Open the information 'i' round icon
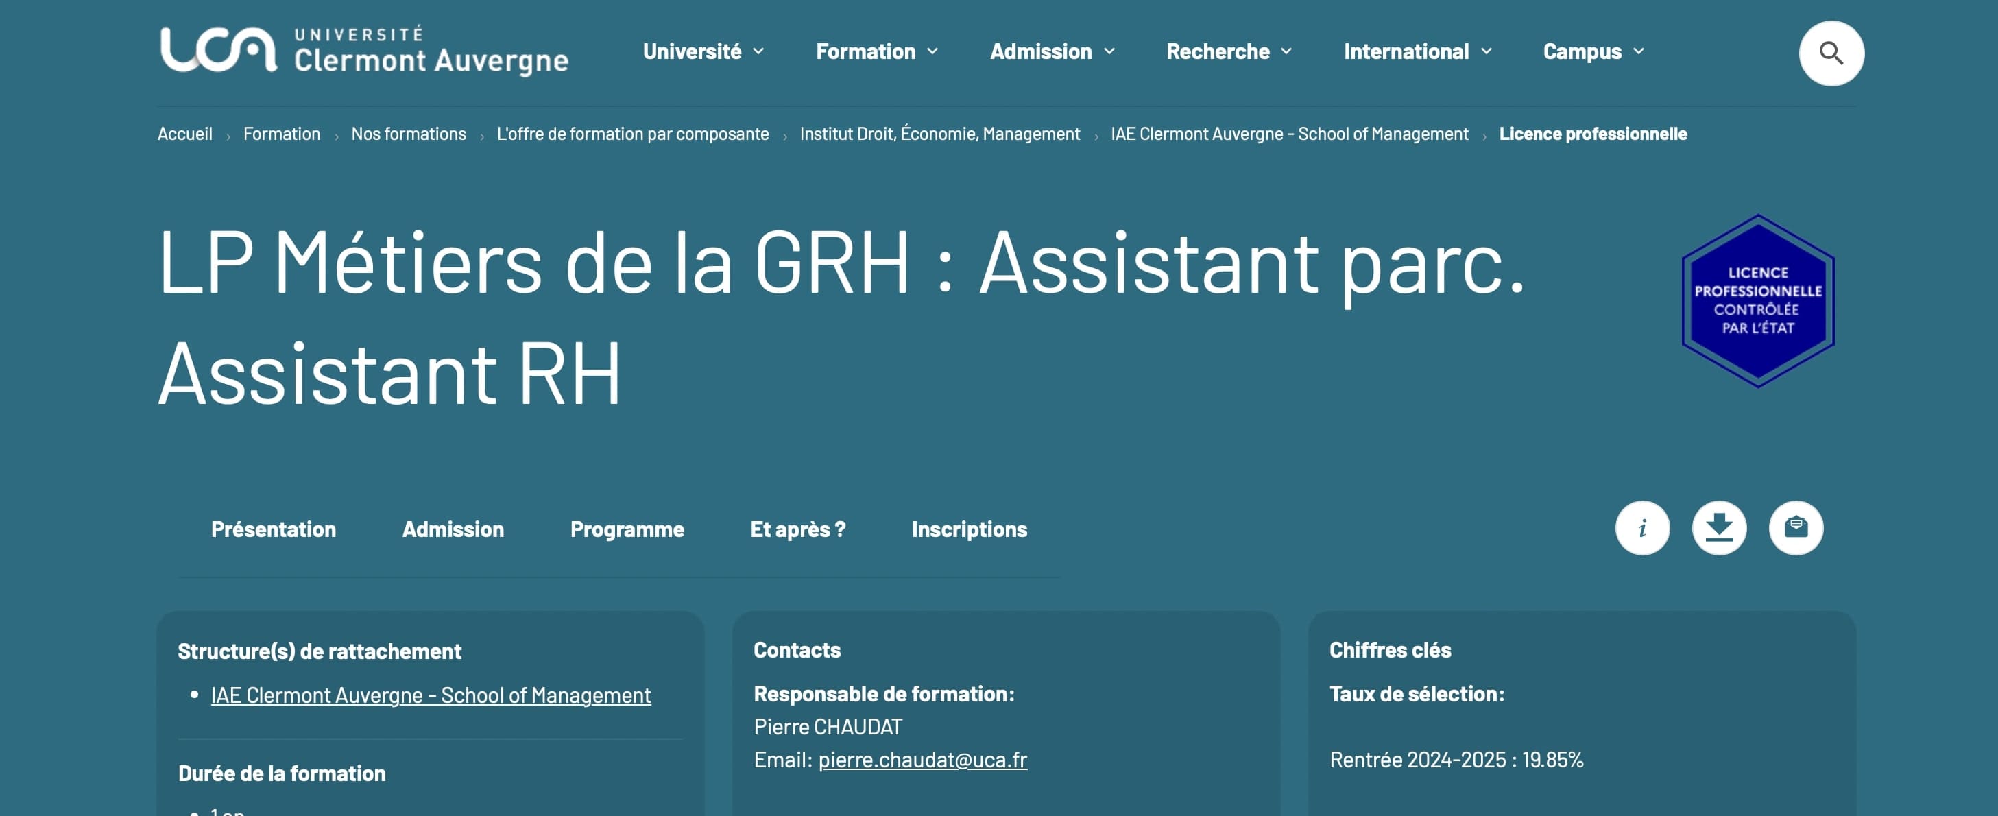Image resolution: width=1998 pixels, height=816 pixels. [1642, 528]
